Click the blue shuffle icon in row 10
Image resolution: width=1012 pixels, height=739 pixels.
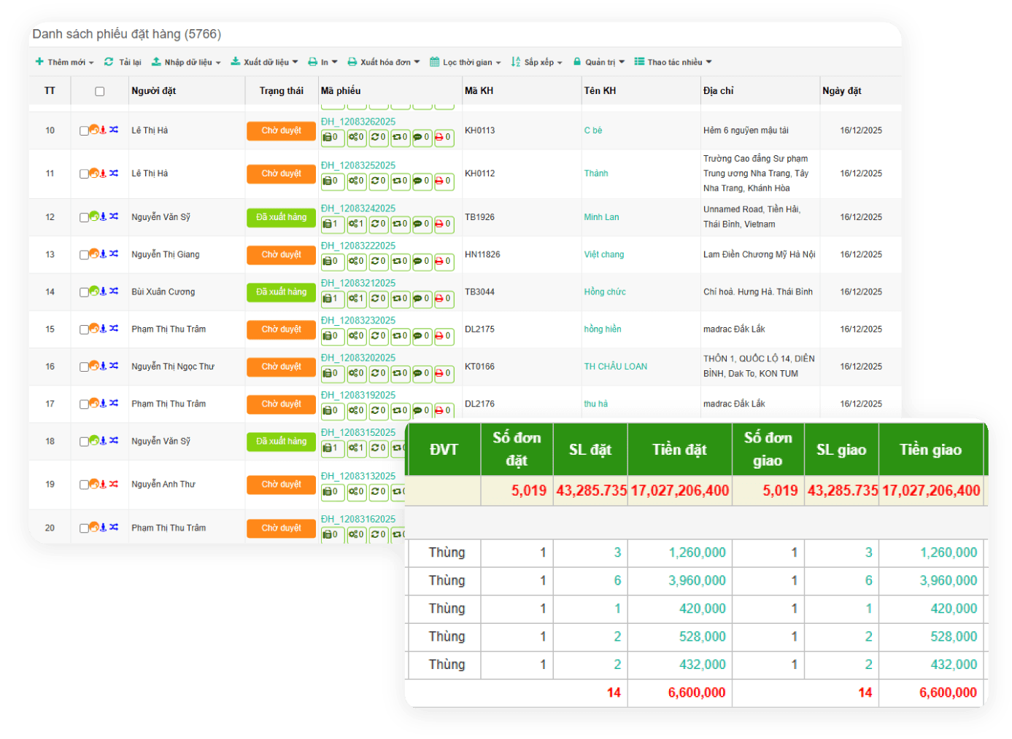[114, 130]
